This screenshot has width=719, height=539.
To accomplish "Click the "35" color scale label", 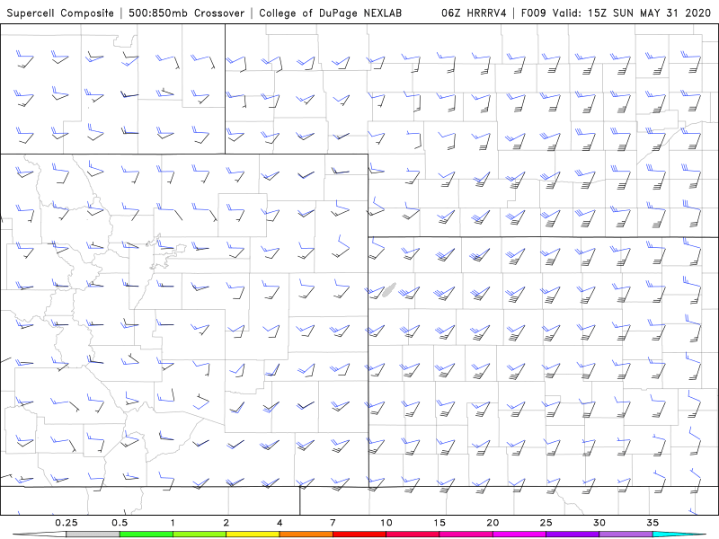I will [652, 523].
